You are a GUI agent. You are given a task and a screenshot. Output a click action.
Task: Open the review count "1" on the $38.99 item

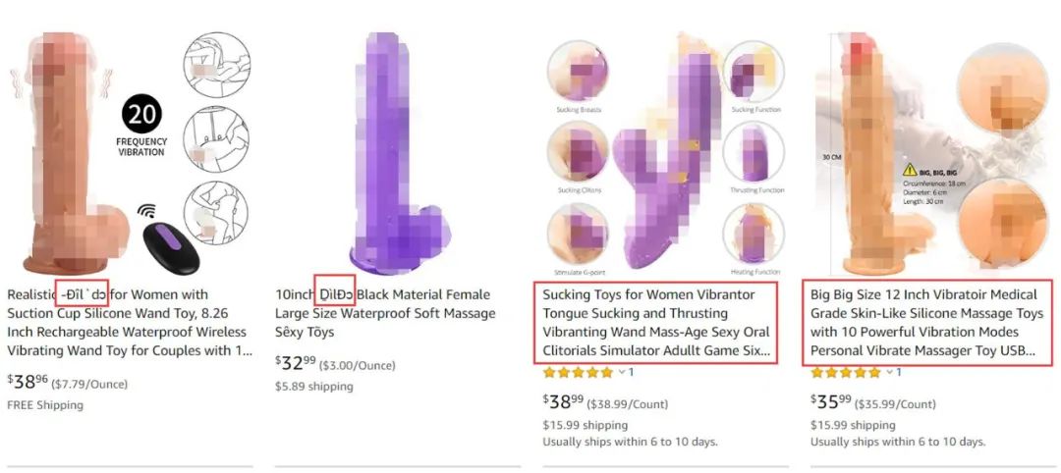coord(632,372)
